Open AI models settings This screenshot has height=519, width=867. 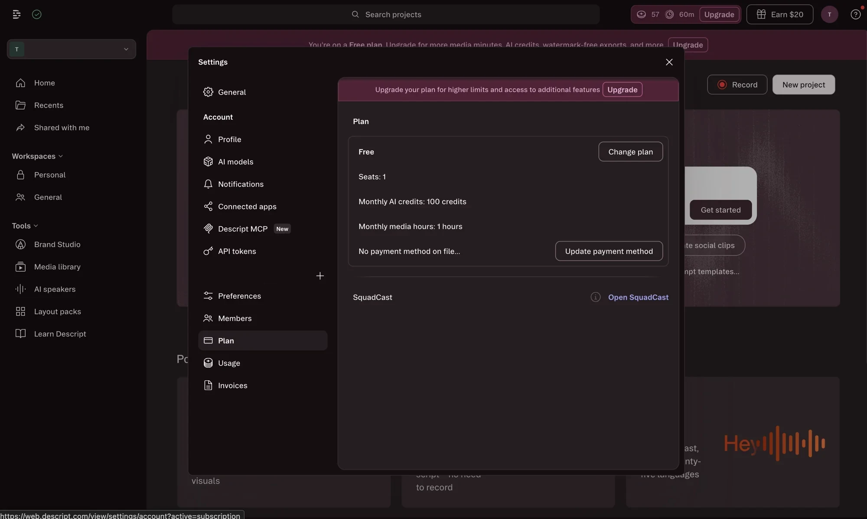[263, 162]
